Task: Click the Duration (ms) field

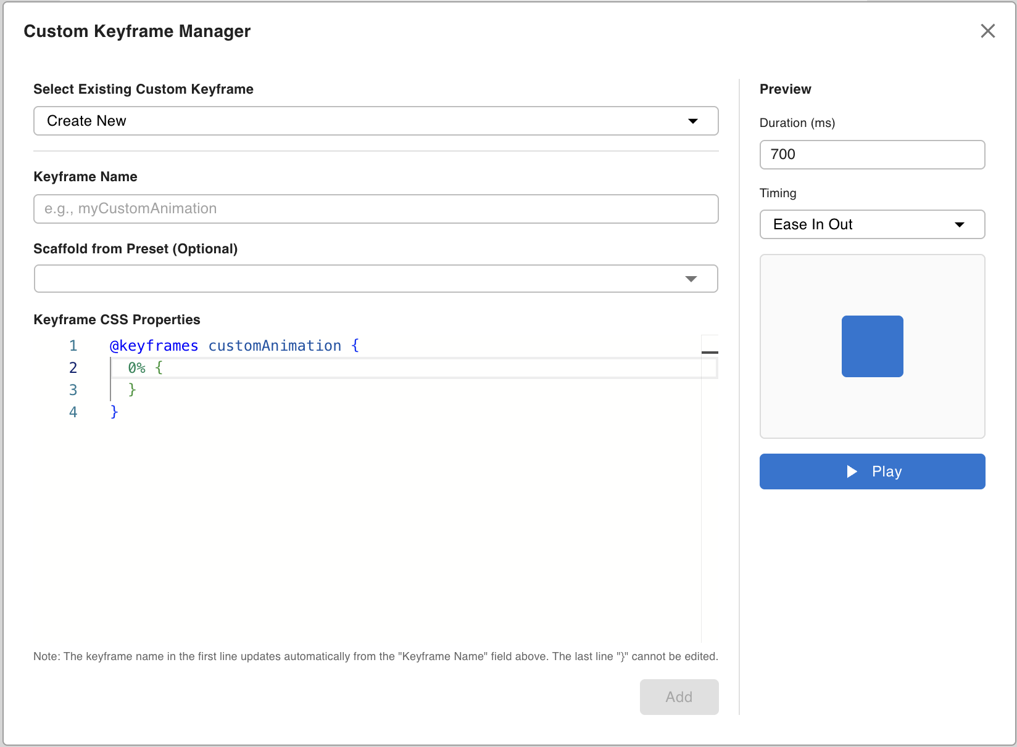Action: point(871,155)
